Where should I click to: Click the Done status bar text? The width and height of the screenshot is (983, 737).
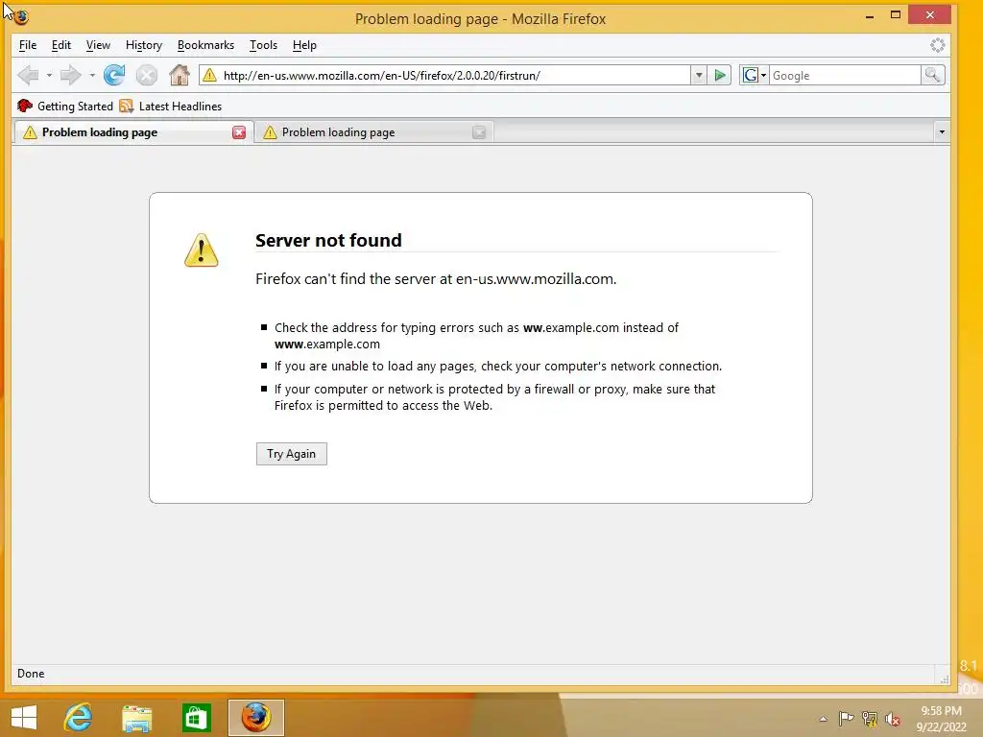coord(31,673)
